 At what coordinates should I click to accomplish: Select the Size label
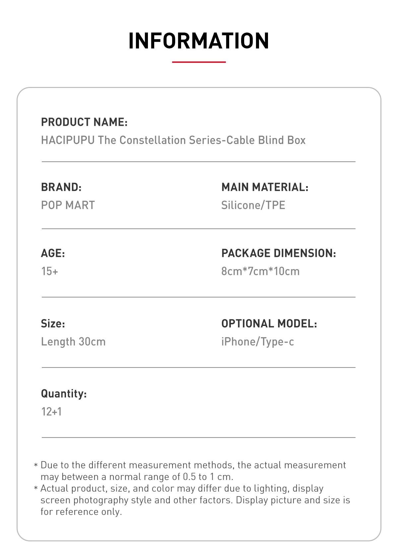point(53,323)
